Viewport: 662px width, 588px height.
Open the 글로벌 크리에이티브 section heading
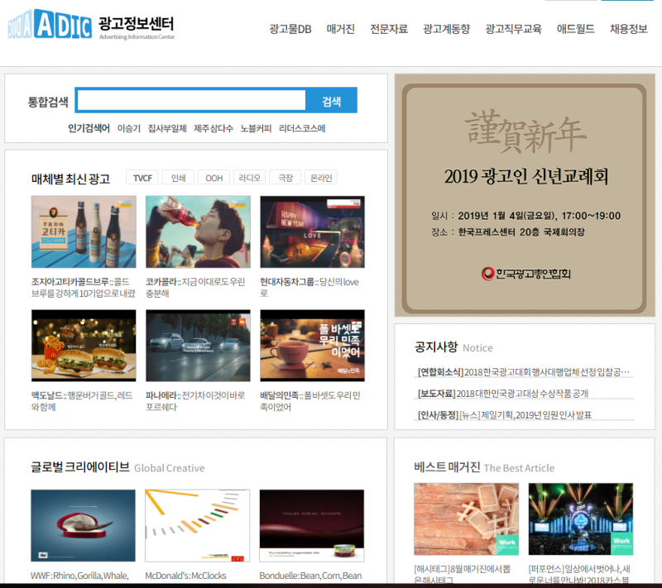(118, 467)
